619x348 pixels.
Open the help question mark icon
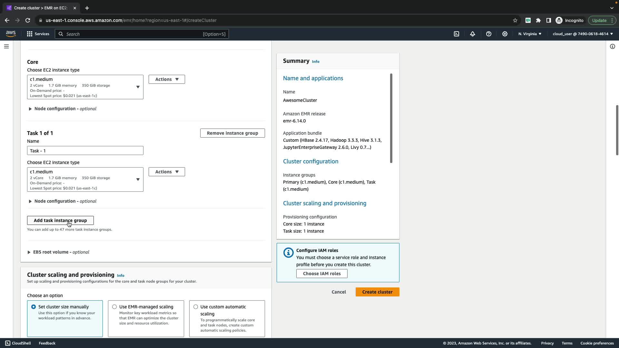pos(489,34)
